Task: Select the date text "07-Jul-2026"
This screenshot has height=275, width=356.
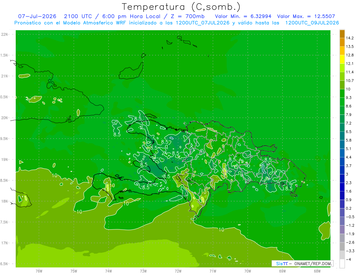Action: (37, 16)
